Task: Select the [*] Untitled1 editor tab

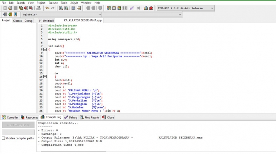Action: pyautogui.click(x=47, y=21)
